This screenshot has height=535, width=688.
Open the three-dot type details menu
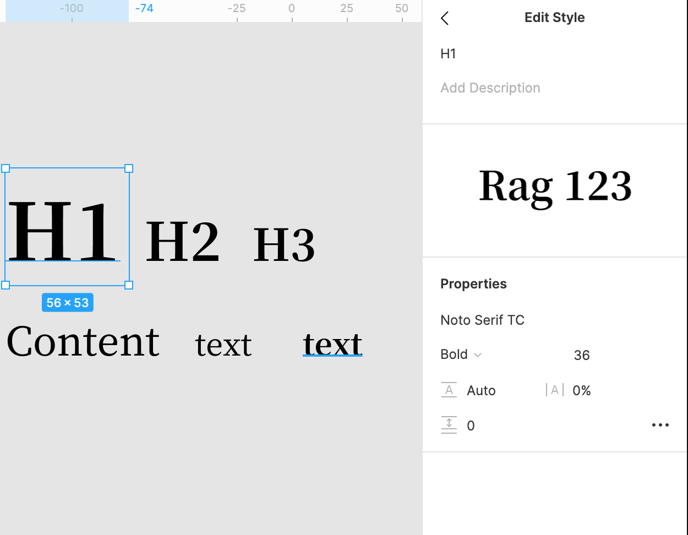coord(660,425)
